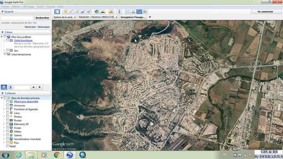Screen dimensions: 283x159
Task: Open the Édition menu
Action: point(16,7)
